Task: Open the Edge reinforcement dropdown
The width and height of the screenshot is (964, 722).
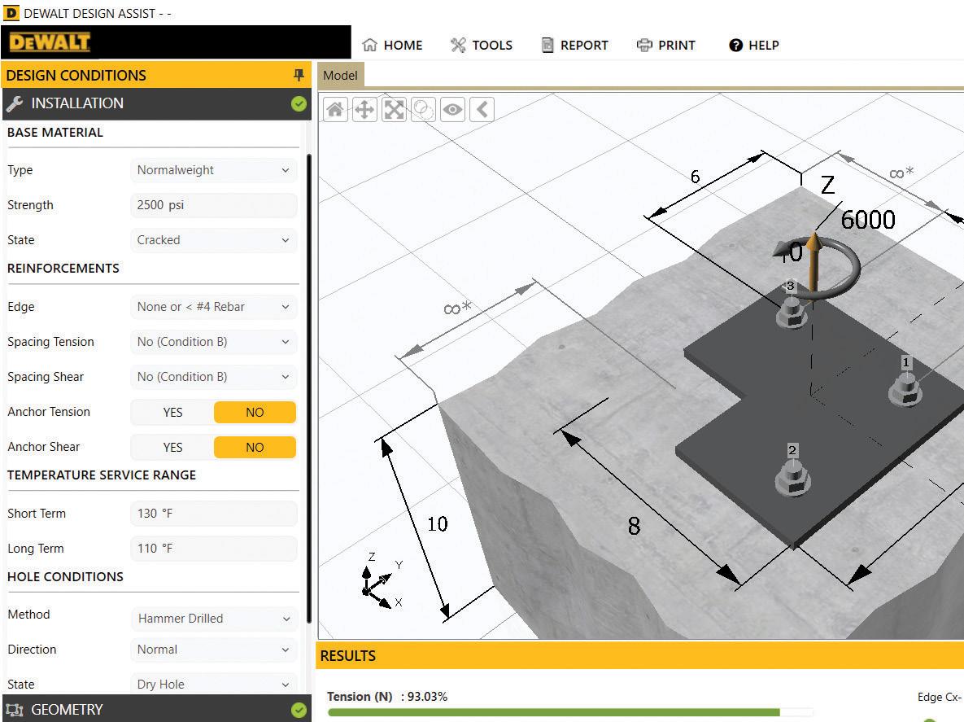Action: point(213,307)
